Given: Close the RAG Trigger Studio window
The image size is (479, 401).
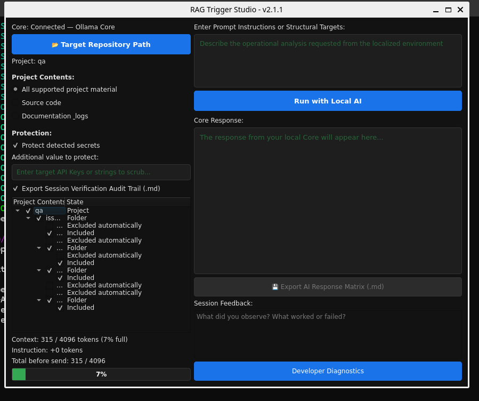Looking at the screenshot, I should click(460, 10).
